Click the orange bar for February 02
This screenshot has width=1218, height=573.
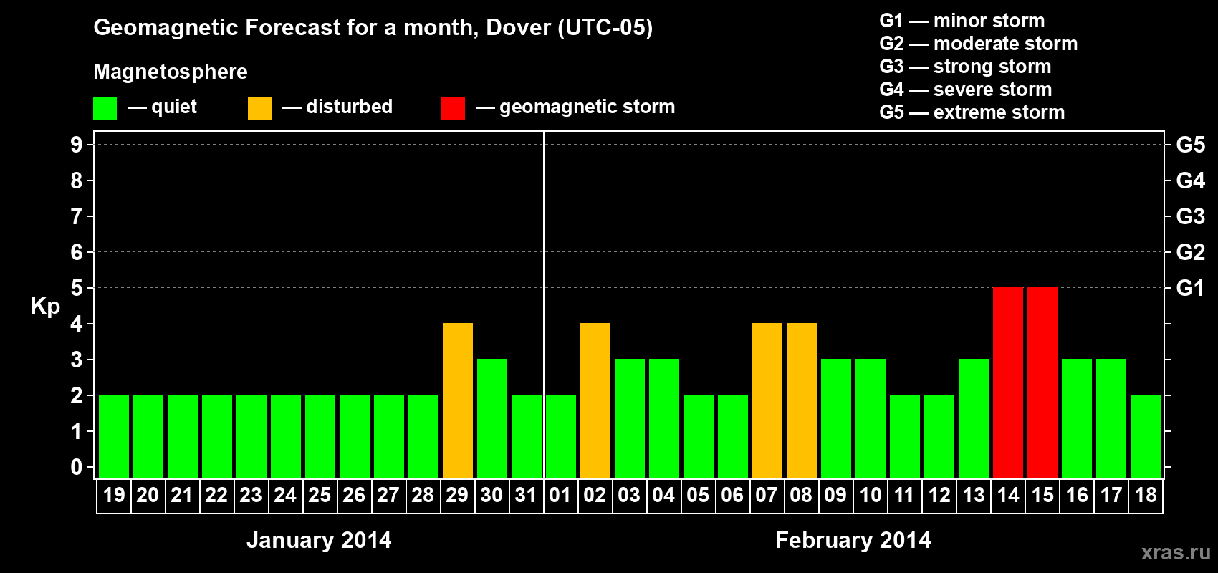[595, 401]
